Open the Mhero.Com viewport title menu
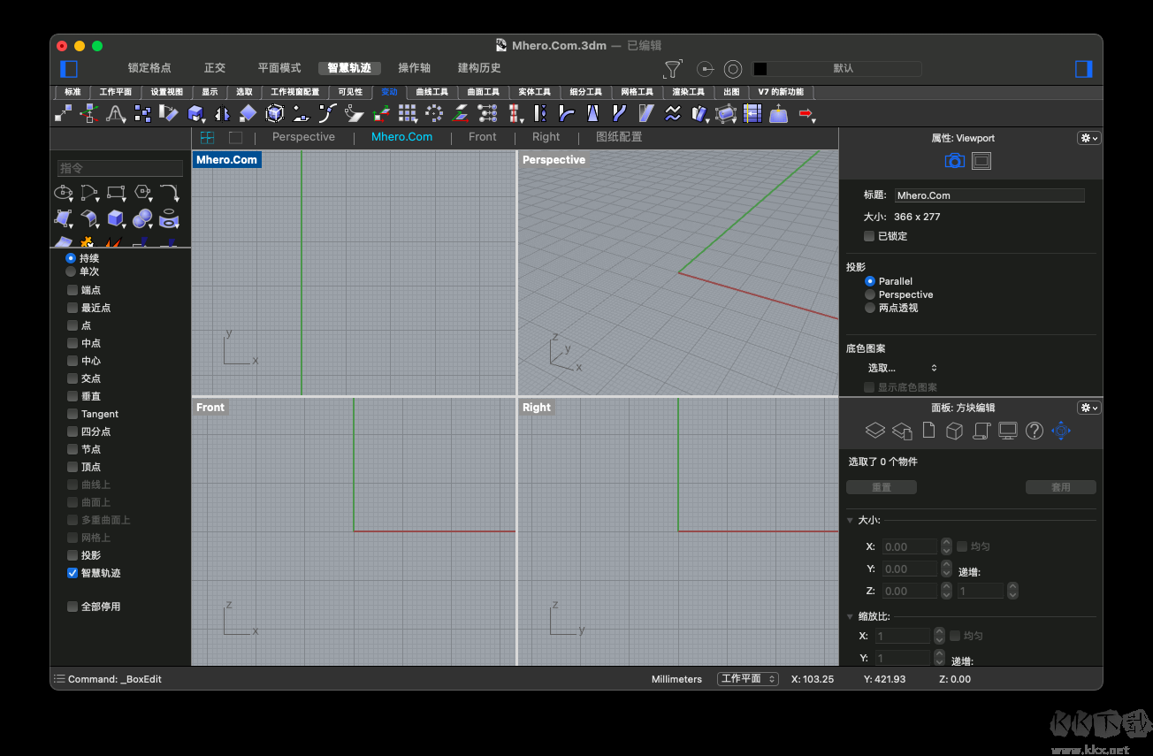 (x=226, y=160)
